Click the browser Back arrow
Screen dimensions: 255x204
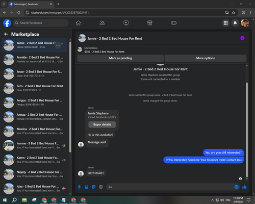[5, 13]
